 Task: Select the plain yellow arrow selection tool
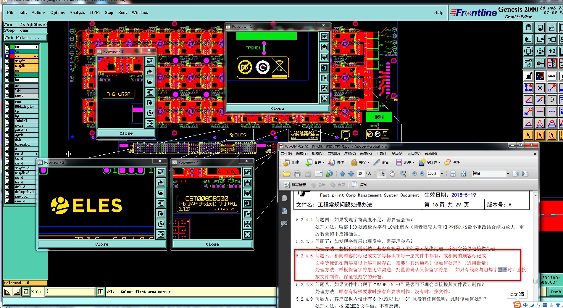[x=528, y=135]
